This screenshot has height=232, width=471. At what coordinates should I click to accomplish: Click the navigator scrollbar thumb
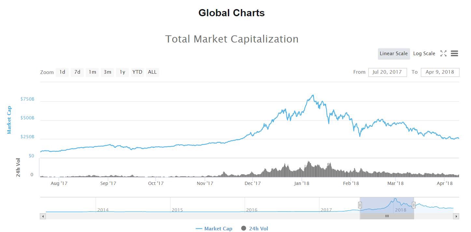click(x=387, y=216)
